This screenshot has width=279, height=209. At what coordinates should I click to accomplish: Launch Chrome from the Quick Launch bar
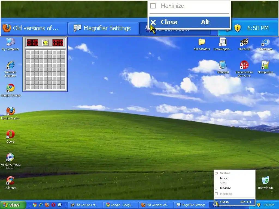tap(35, 205)
